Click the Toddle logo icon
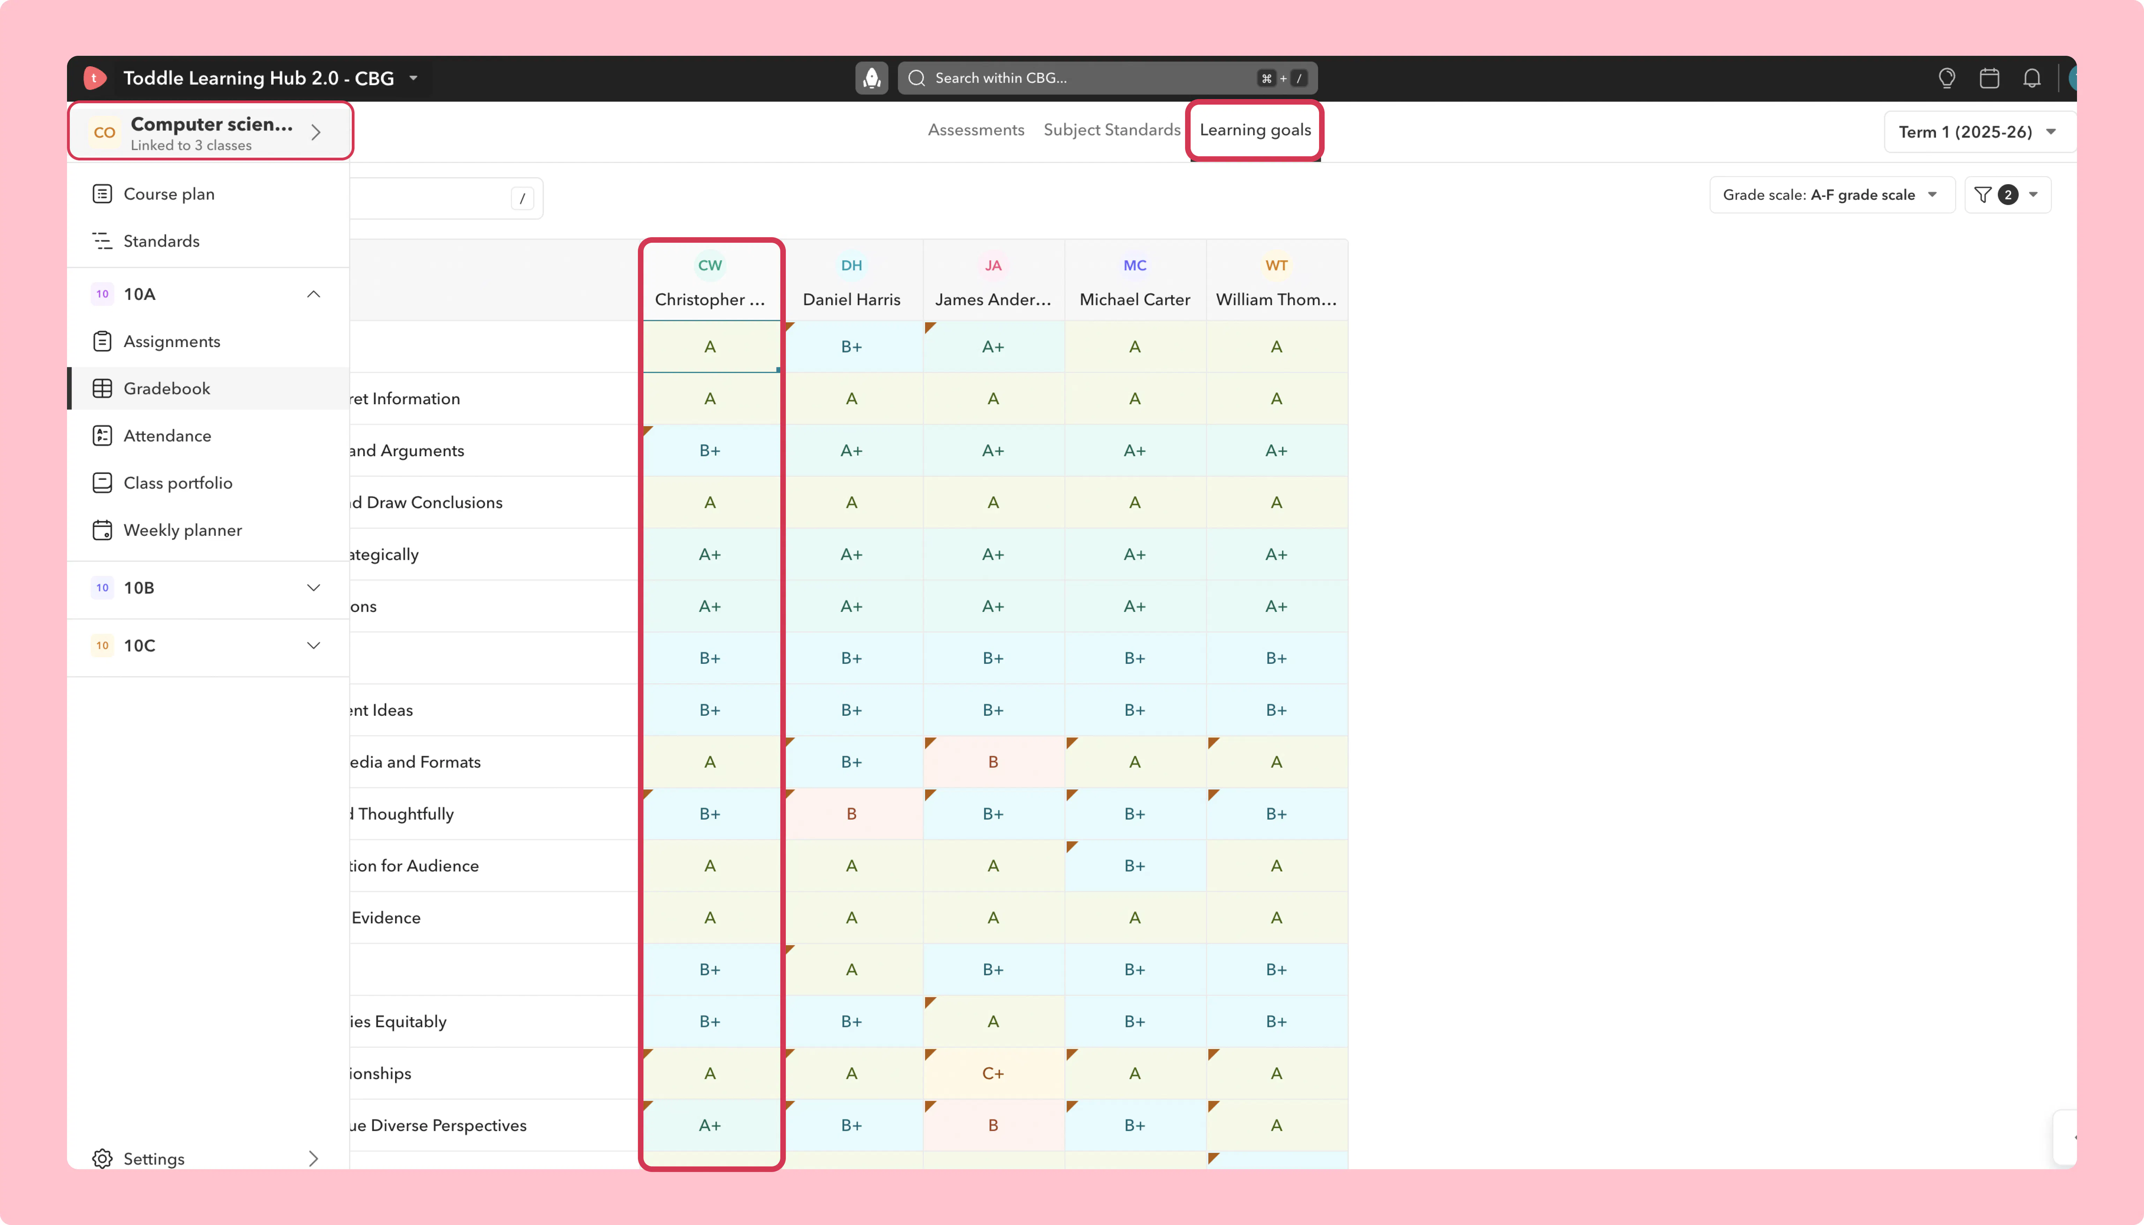Screen dimensions: 2144x1225 [x=95, y=78]
